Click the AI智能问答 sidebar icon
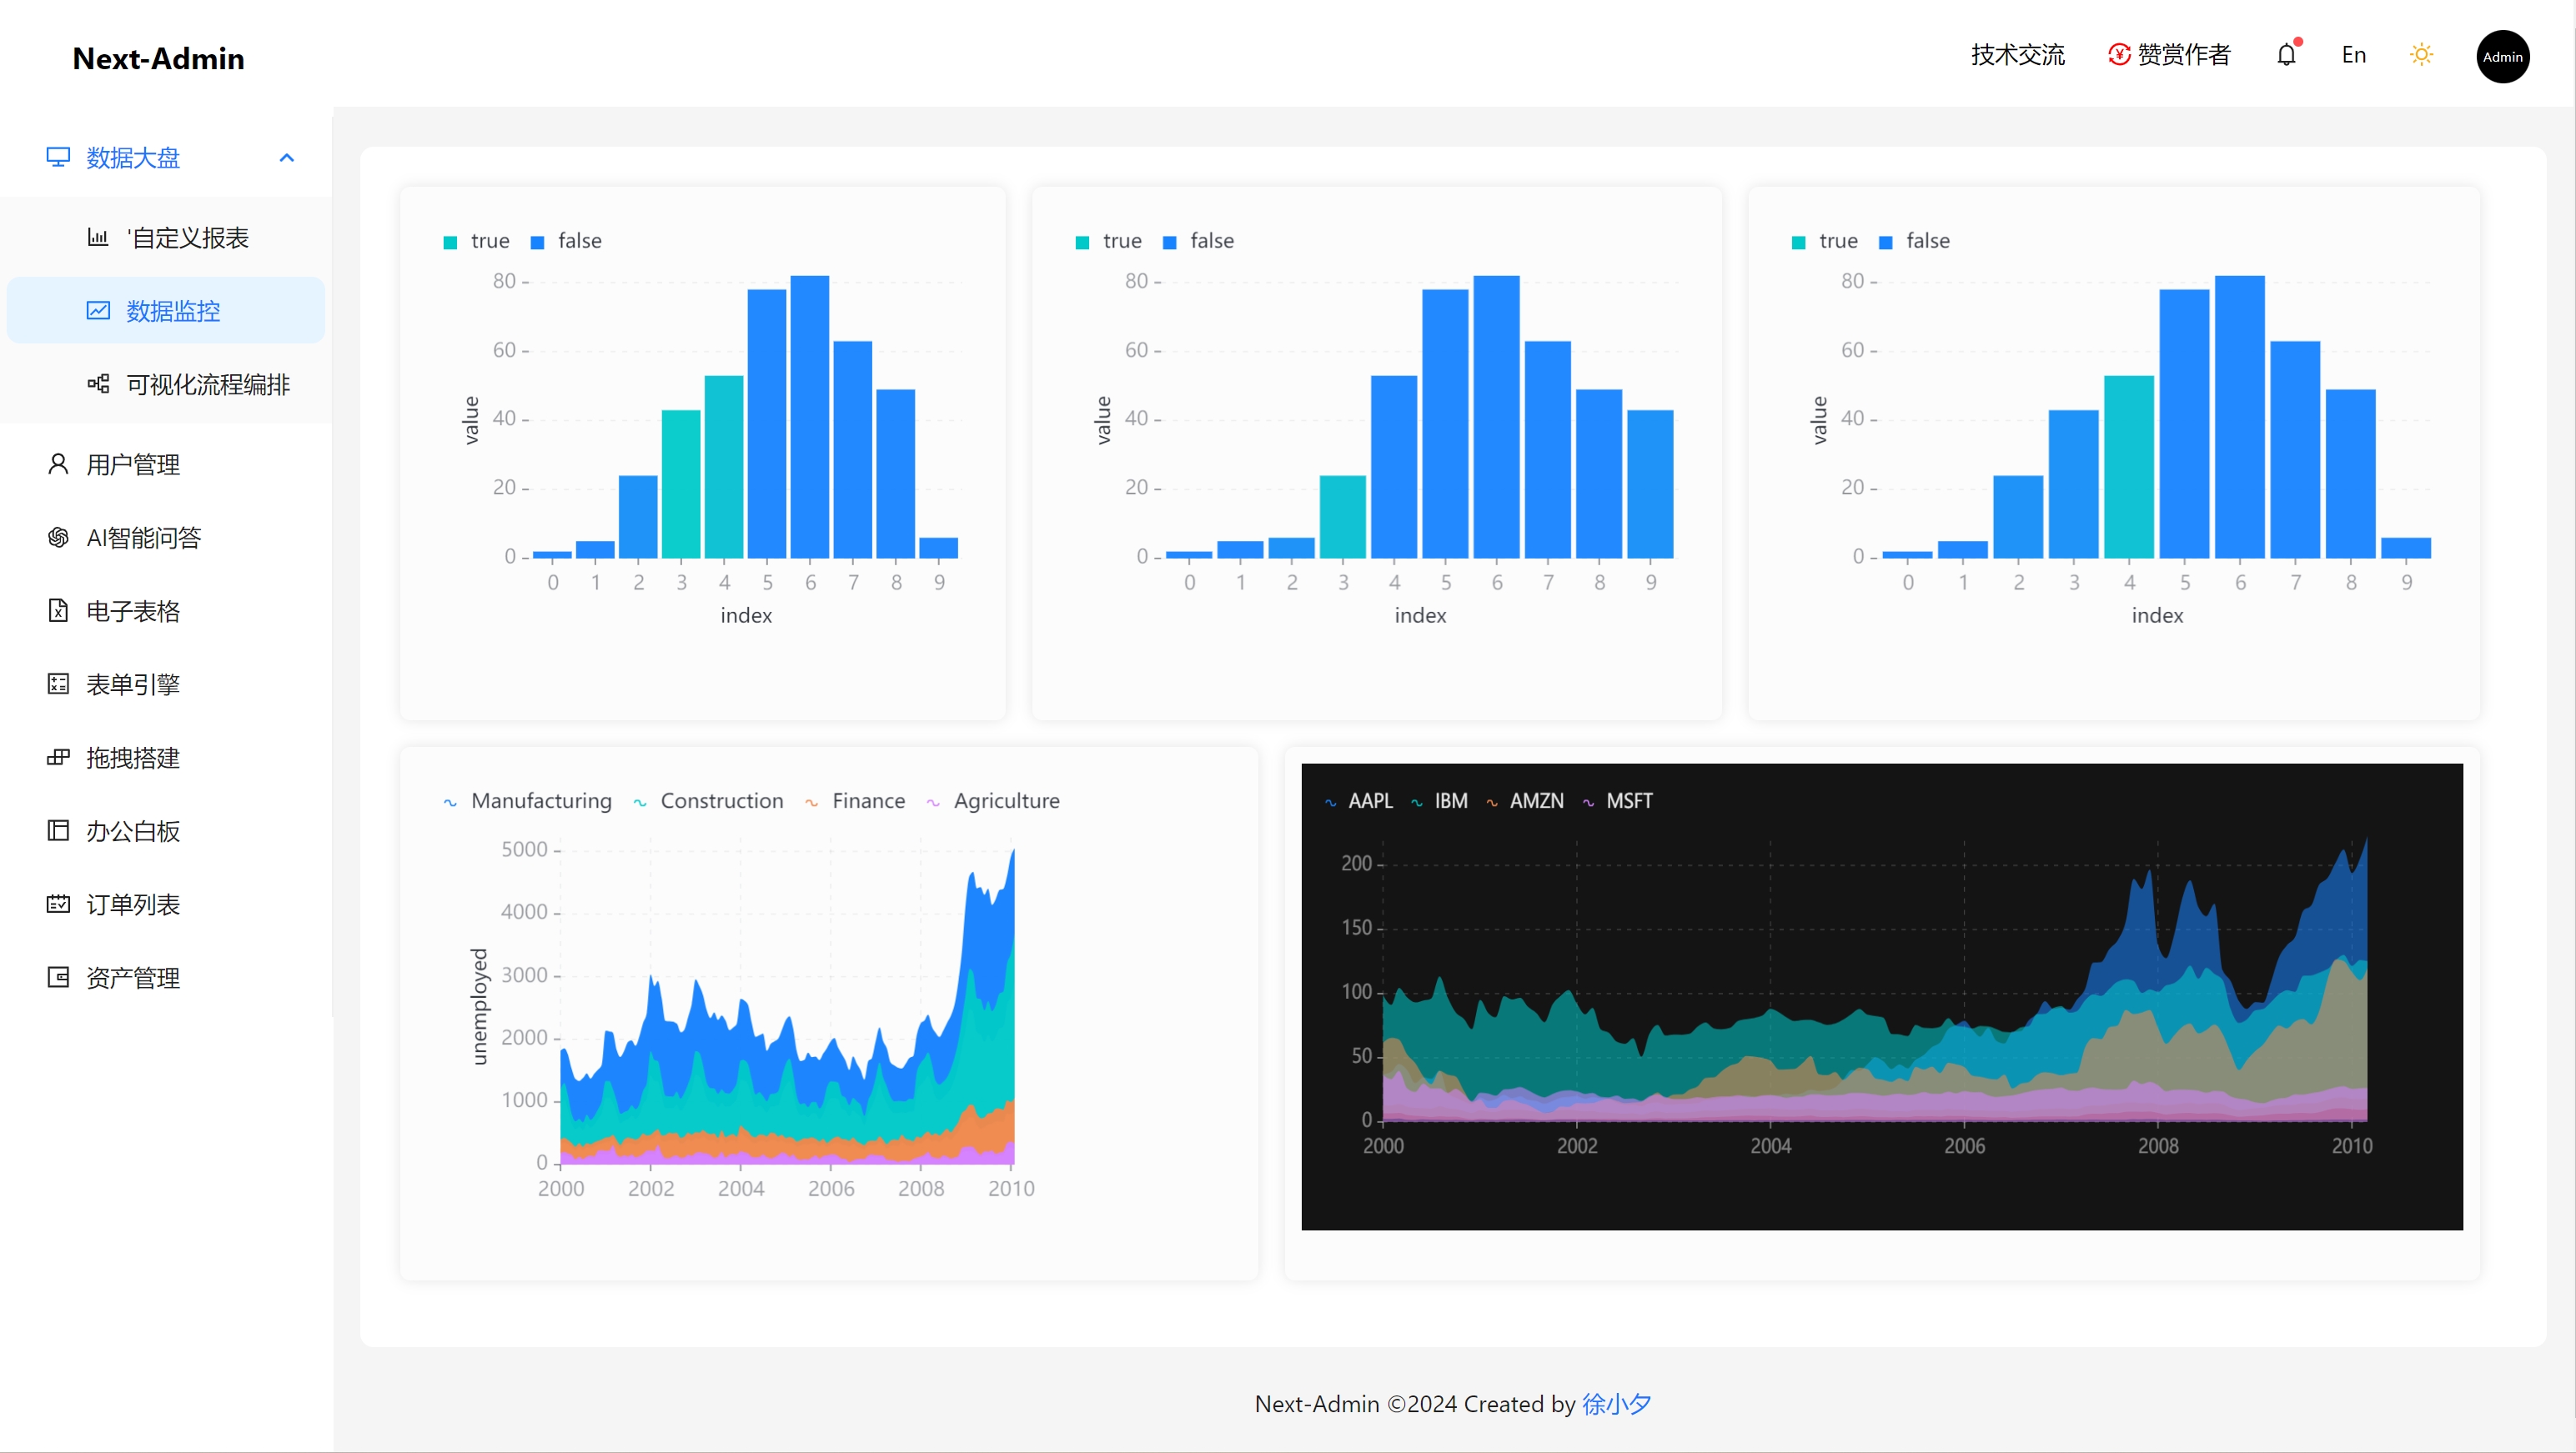This screenshot has height=1453, width=2576. pyautogui.click(x=58, y=538)
